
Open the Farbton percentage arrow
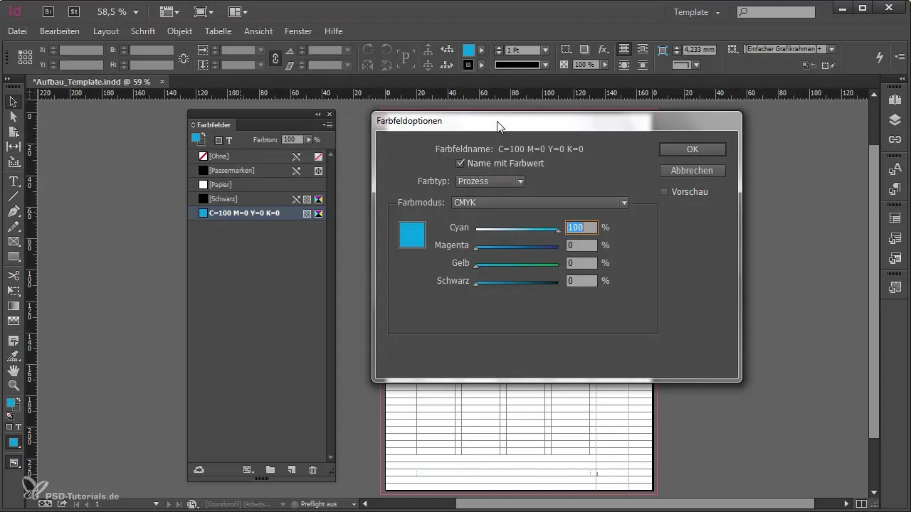pos(309,140)
